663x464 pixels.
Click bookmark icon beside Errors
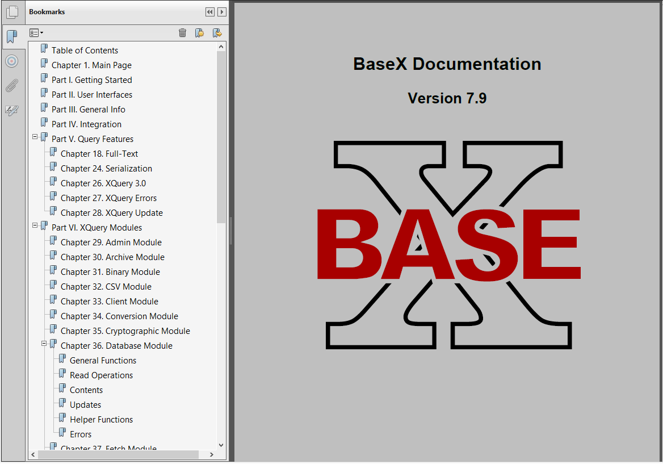(62, 433)
